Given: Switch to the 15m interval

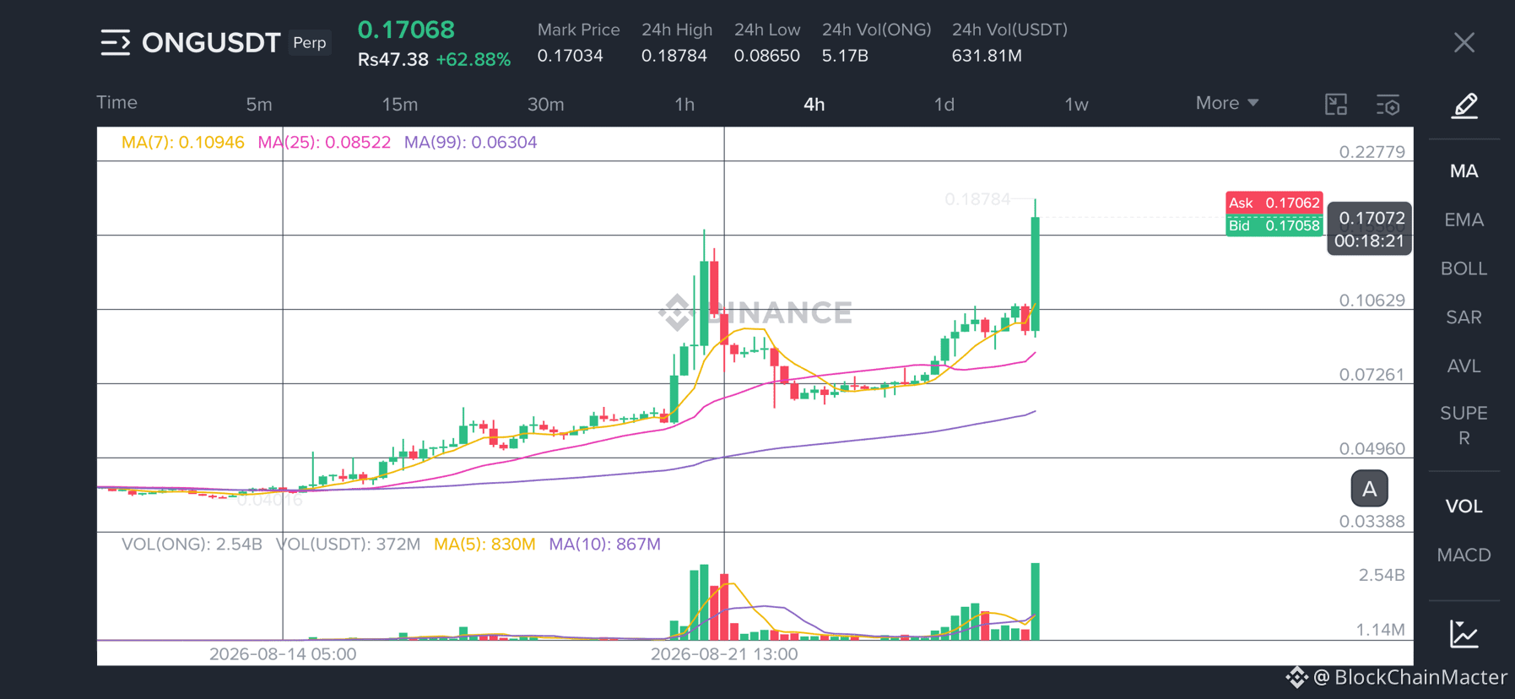Looking at the screenshot, I should point(400,105).
